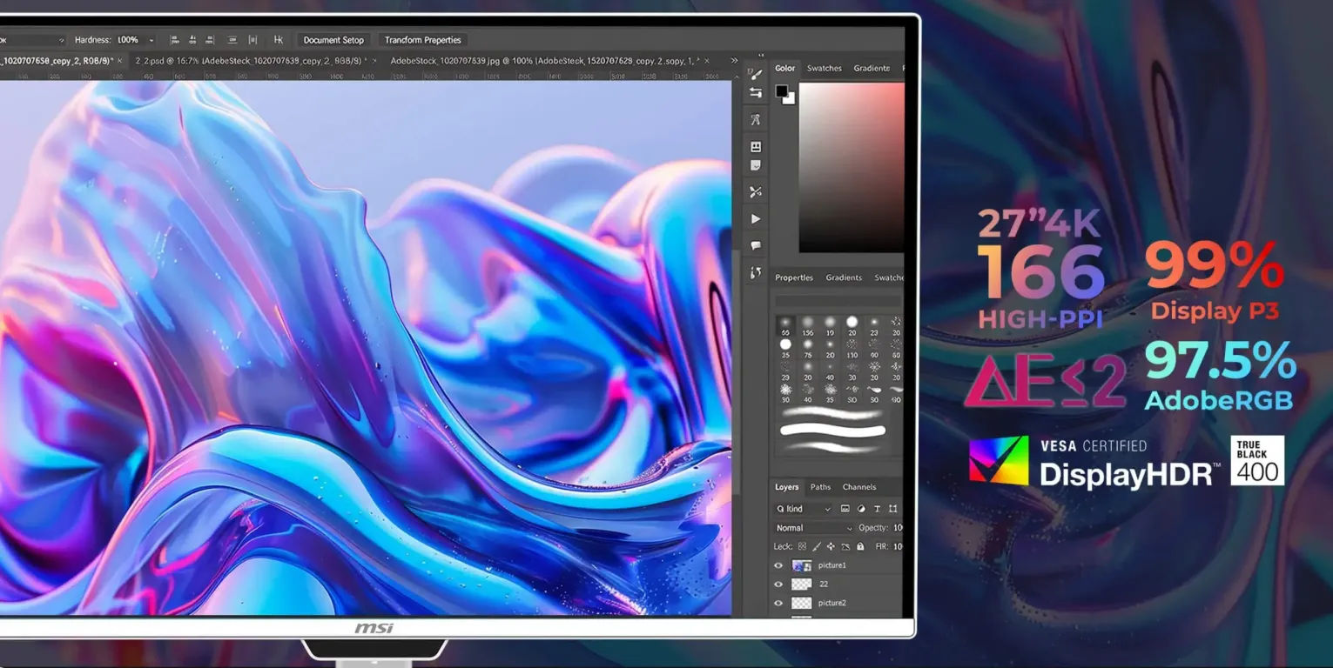Click the play triangle icon

click(756, 219)
